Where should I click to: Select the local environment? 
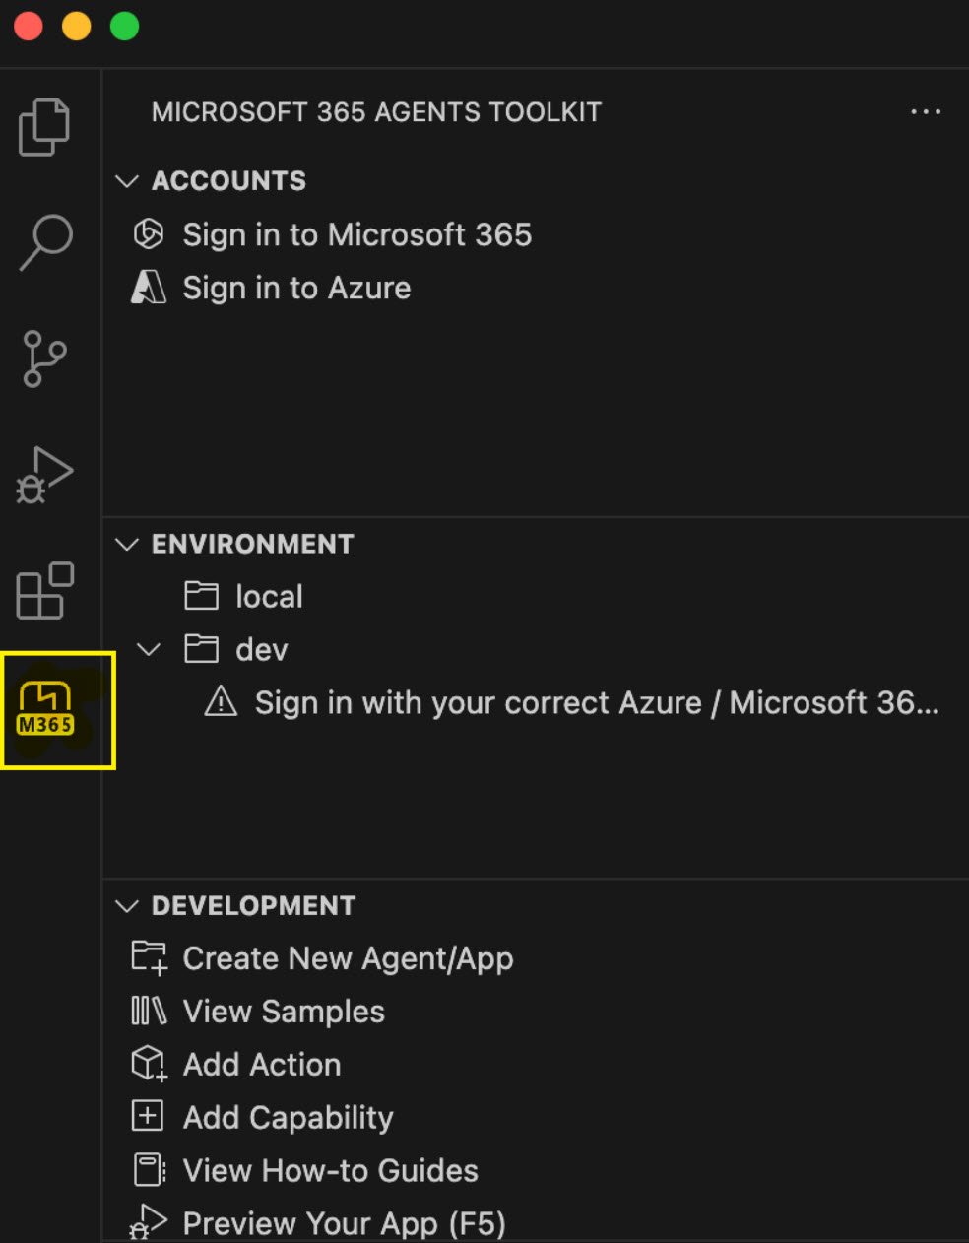(x=268, y=596)
